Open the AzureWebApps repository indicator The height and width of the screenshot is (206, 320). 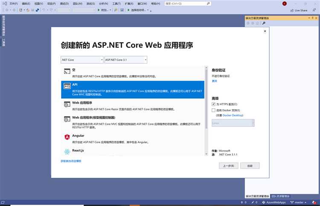coord(274,202)
